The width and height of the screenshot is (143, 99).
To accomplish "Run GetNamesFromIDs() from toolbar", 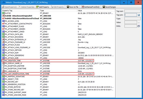I will (90, 7).
